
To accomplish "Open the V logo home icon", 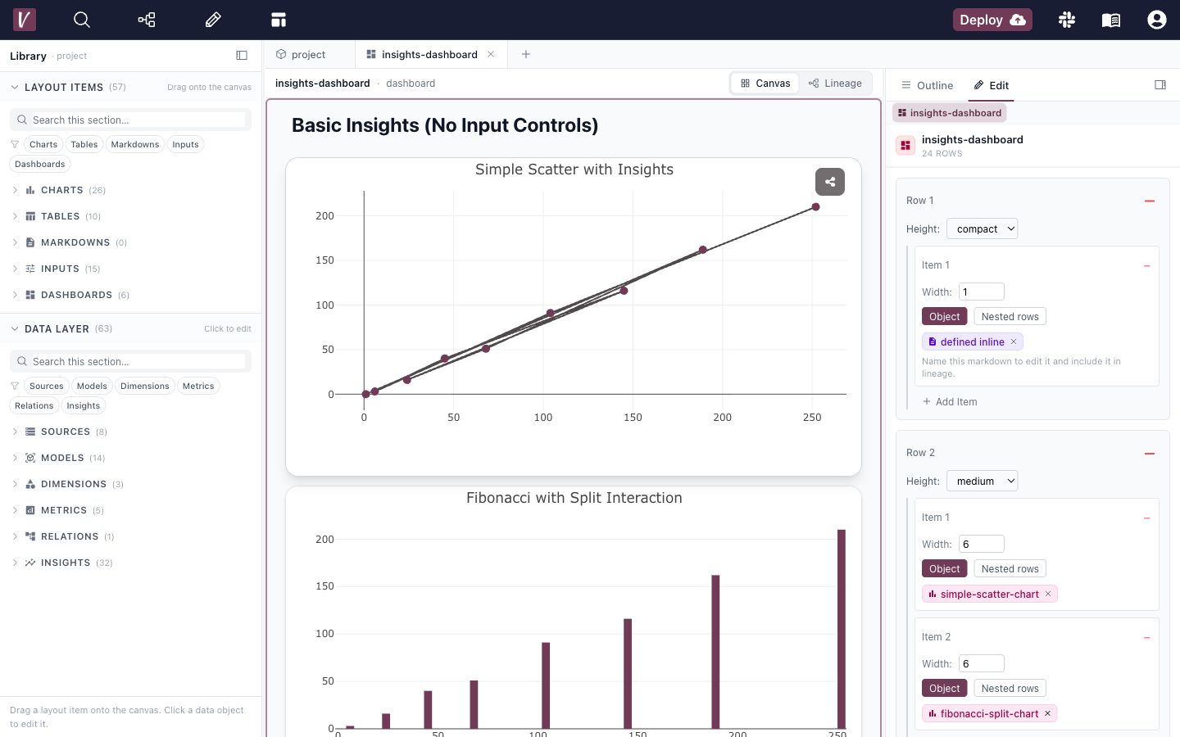I will pyautogui.click(x=25, y=20).
